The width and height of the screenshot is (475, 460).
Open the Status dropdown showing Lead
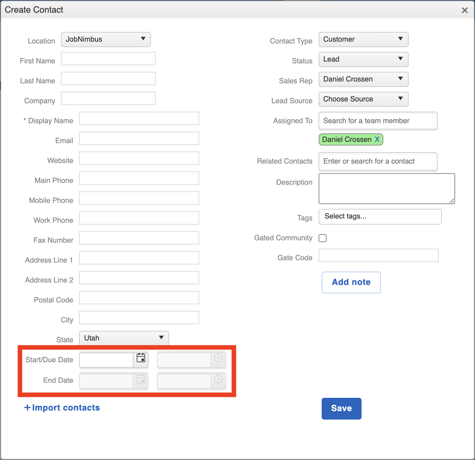pos(363,59)
